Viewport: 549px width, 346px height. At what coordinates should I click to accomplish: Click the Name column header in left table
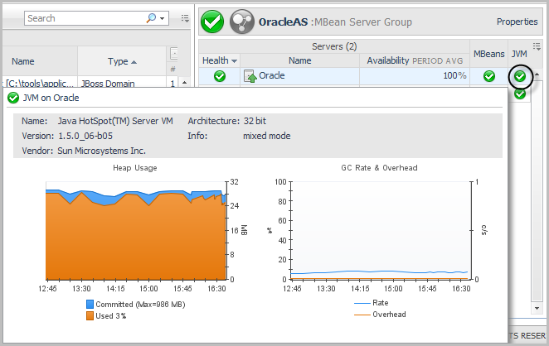pyautogui.click(x=23, y=61)
